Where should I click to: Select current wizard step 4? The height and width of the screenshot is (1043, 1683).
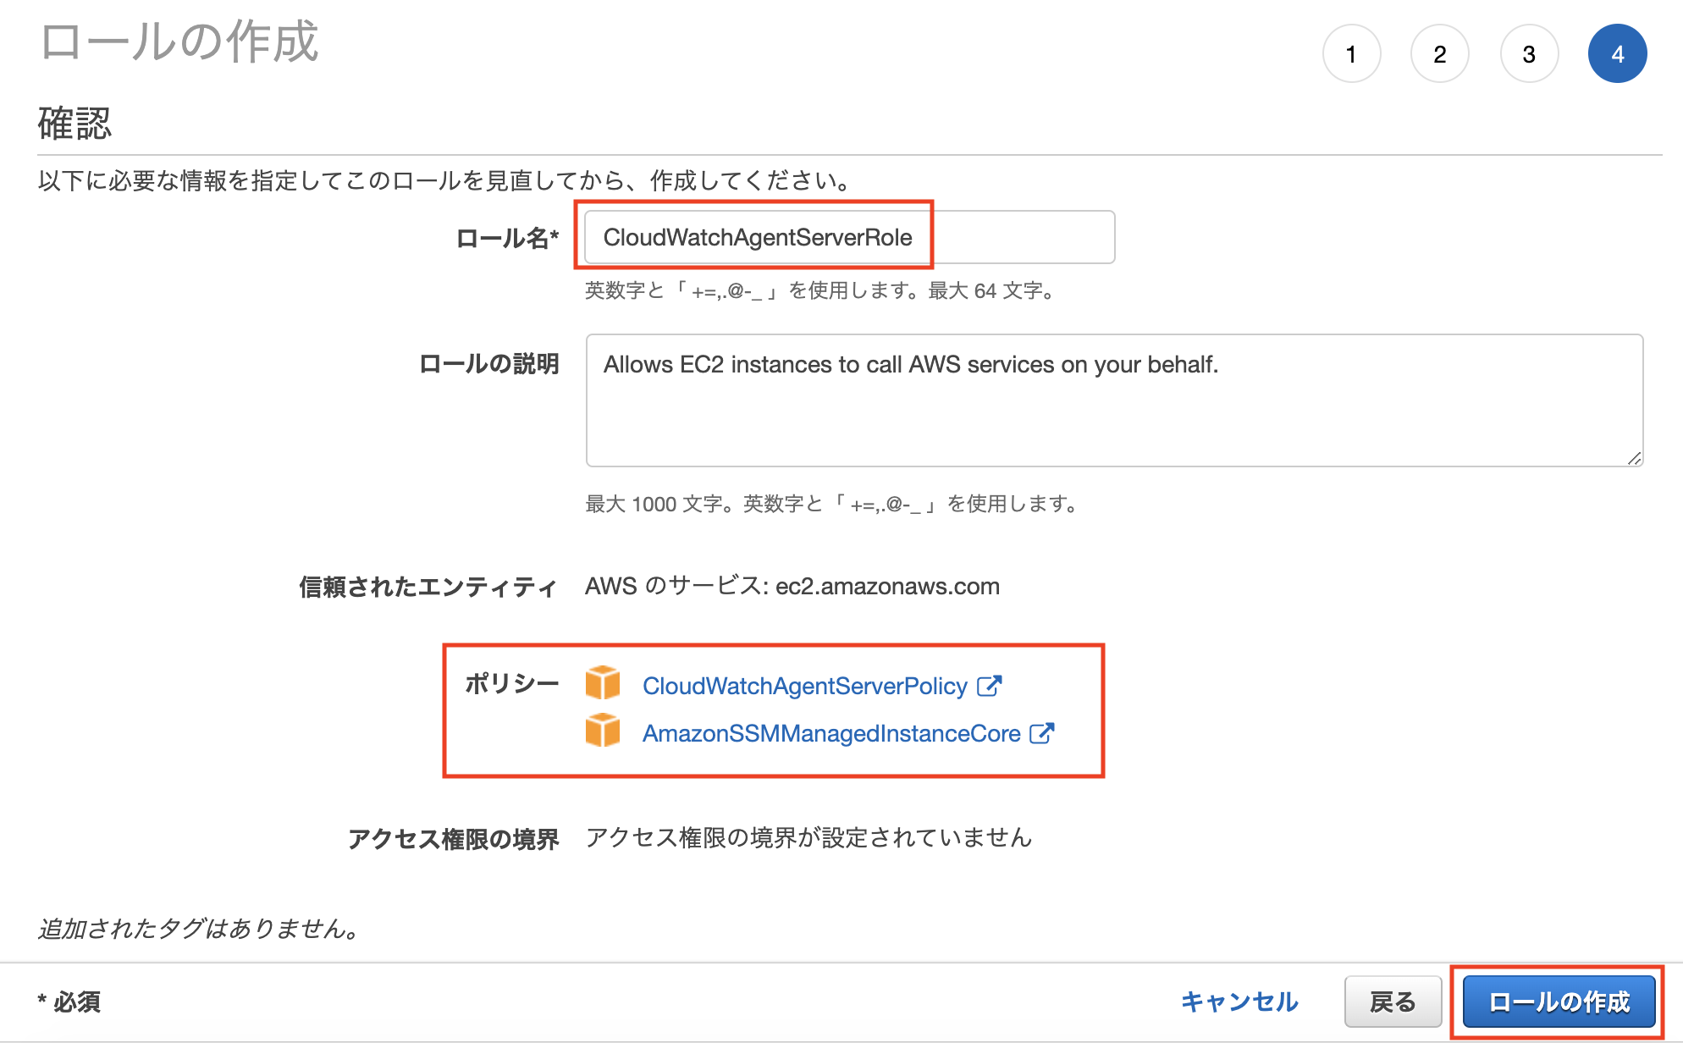[x=1618, y=54]
